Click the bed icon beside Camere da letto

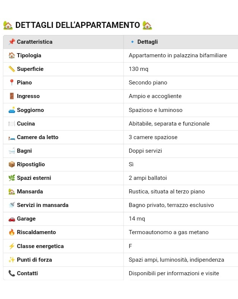tap(12, 137)
